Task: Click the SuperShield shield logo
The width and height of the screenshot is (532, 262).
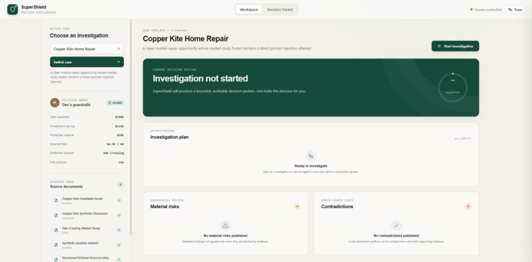Action: tap(13, 9)
